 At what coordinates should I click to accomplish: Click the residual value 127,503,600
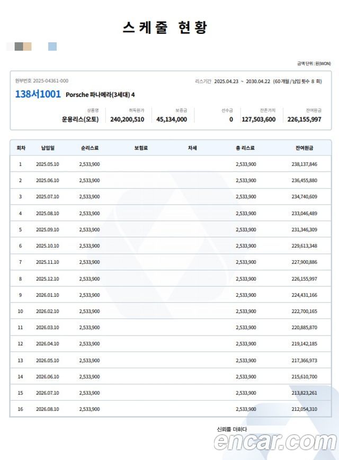(258, 120)
